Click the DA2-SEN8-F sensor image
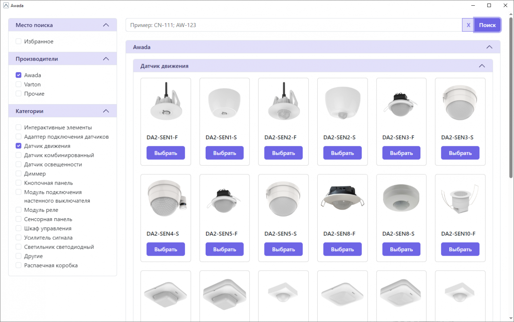The width and height of the screenshot is (514, 322). click(x=343, y=198)
